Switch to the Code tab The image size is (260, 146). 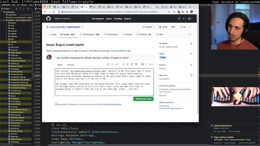(x=52, y=34)
